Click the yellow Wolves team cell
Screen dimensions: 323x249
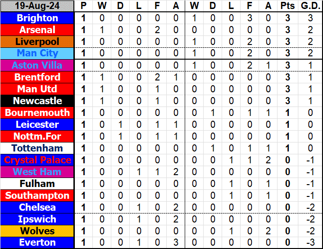point(37,231)
